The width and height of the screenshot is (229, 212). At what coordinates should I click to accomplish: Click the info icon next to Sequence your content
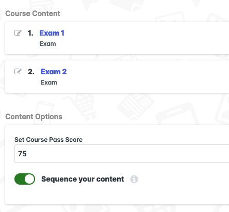[134, 180]
